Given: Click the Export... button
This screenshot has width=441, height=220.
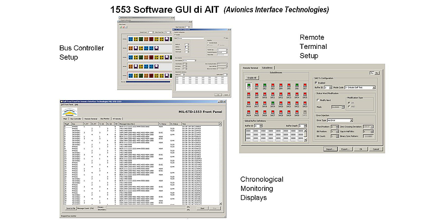Looking at the screenshot, I should [345, 149].
